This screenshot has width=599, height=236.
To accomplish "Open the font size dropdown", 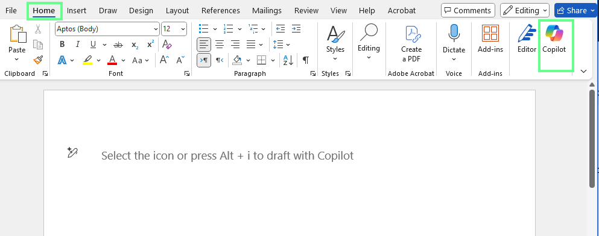I will pyautogui.click(x=183, y=29).
